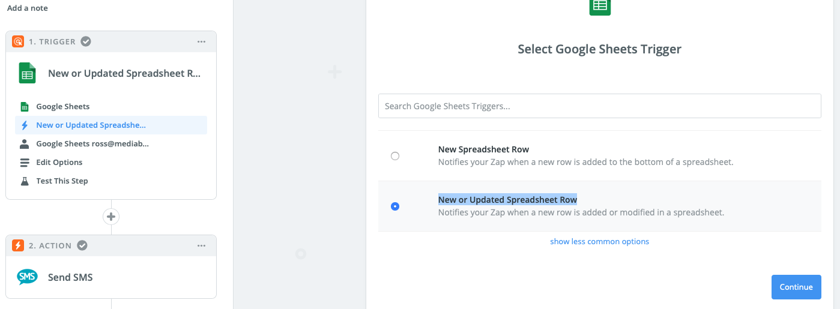Click the Search Google Sheets Triggers field
The width and height of the screenshot is (840, 309).
click(599, 106)
